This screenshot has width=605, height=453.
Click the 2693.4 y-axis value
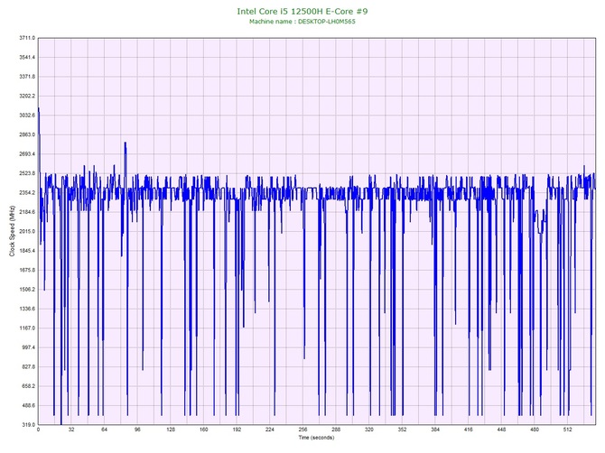pos(27,153)
